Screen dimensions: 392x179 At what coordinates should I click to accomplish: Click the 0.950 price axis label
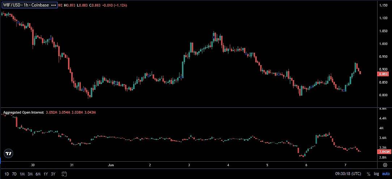click(383, 57)
